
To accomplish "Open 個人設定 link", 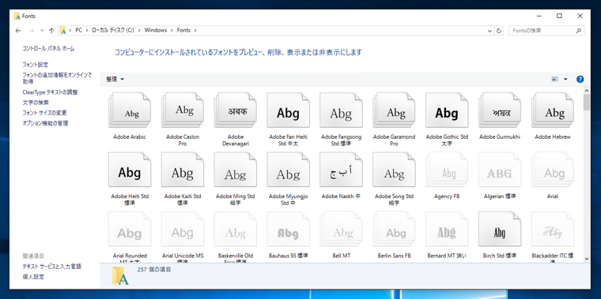I will coord(33,276).
